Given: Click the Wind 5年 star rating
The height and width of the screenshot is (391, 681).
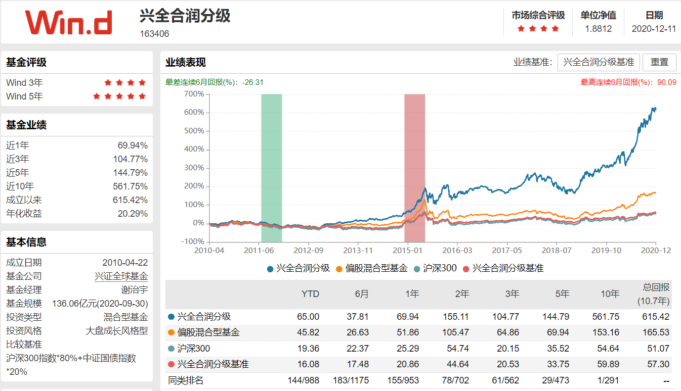Looking at the screenshot, I should [119, 96].
